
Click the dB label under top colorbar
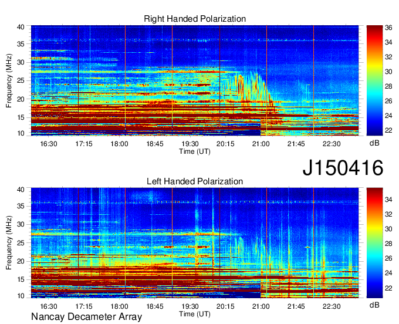coord(374,143)
